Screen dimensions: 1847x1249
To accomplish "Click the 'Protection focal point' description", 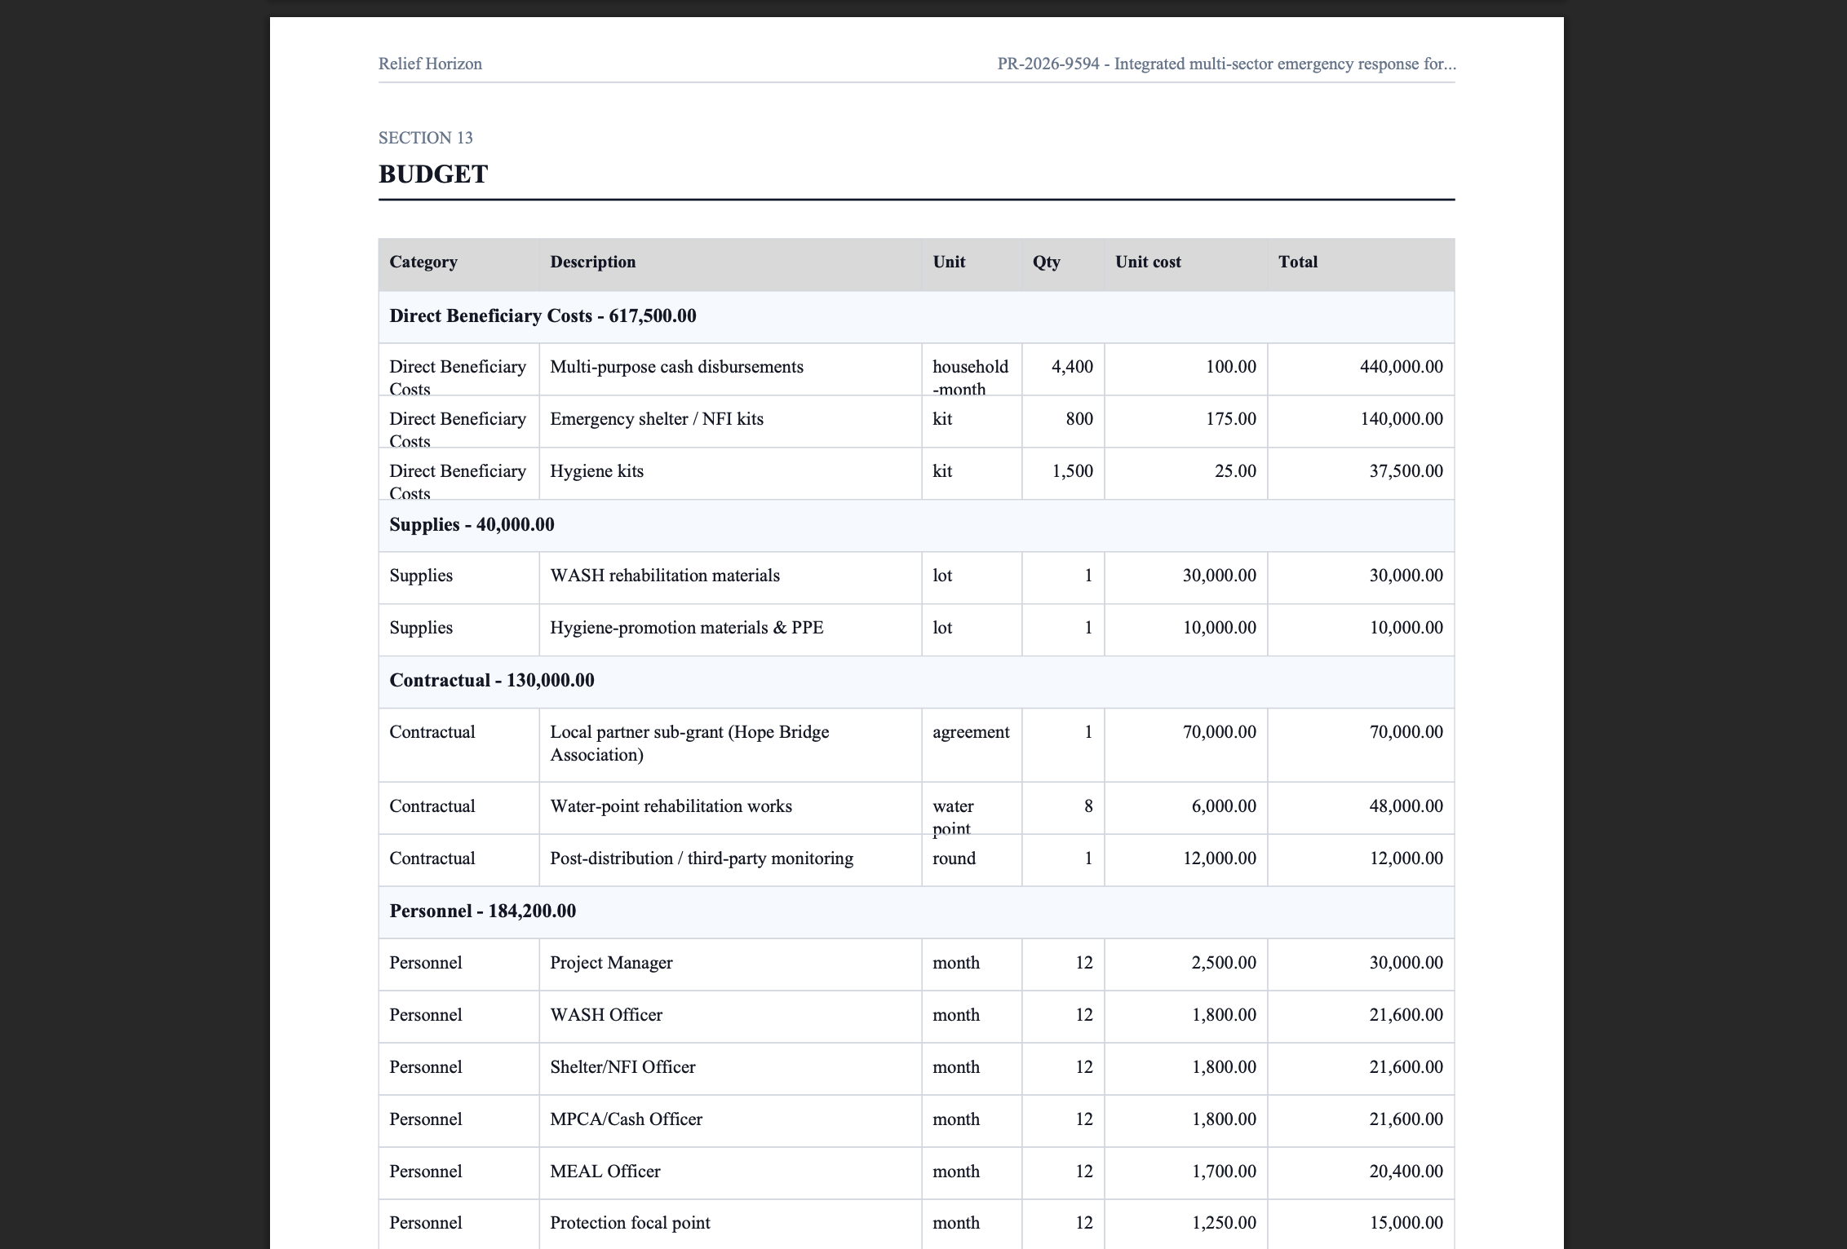I will pyautogui.click(x=630, y=1223).
